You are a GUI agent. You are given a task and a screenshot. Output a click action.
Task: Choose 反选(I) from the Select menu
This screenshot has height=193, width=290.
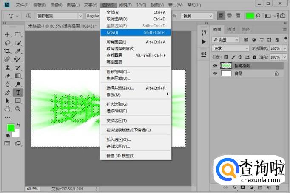[x=135, y=33]
